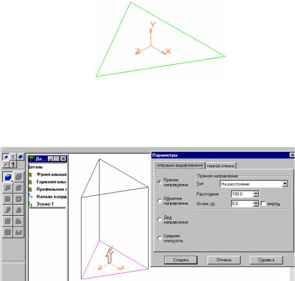
Task: Click the sketch icon beside Эскиз:1
Action: pyautogui.click(x=30, y=204)
